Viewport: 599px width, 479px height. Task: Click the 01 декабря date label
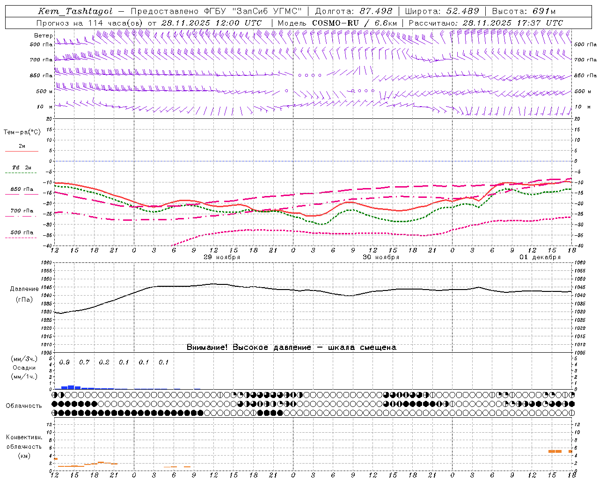(x=540, y=257)
